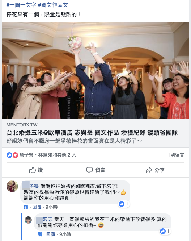Click like badge on 子瑩's comment
The height and width of the screenshot is (241, 191).
(124, 204)
